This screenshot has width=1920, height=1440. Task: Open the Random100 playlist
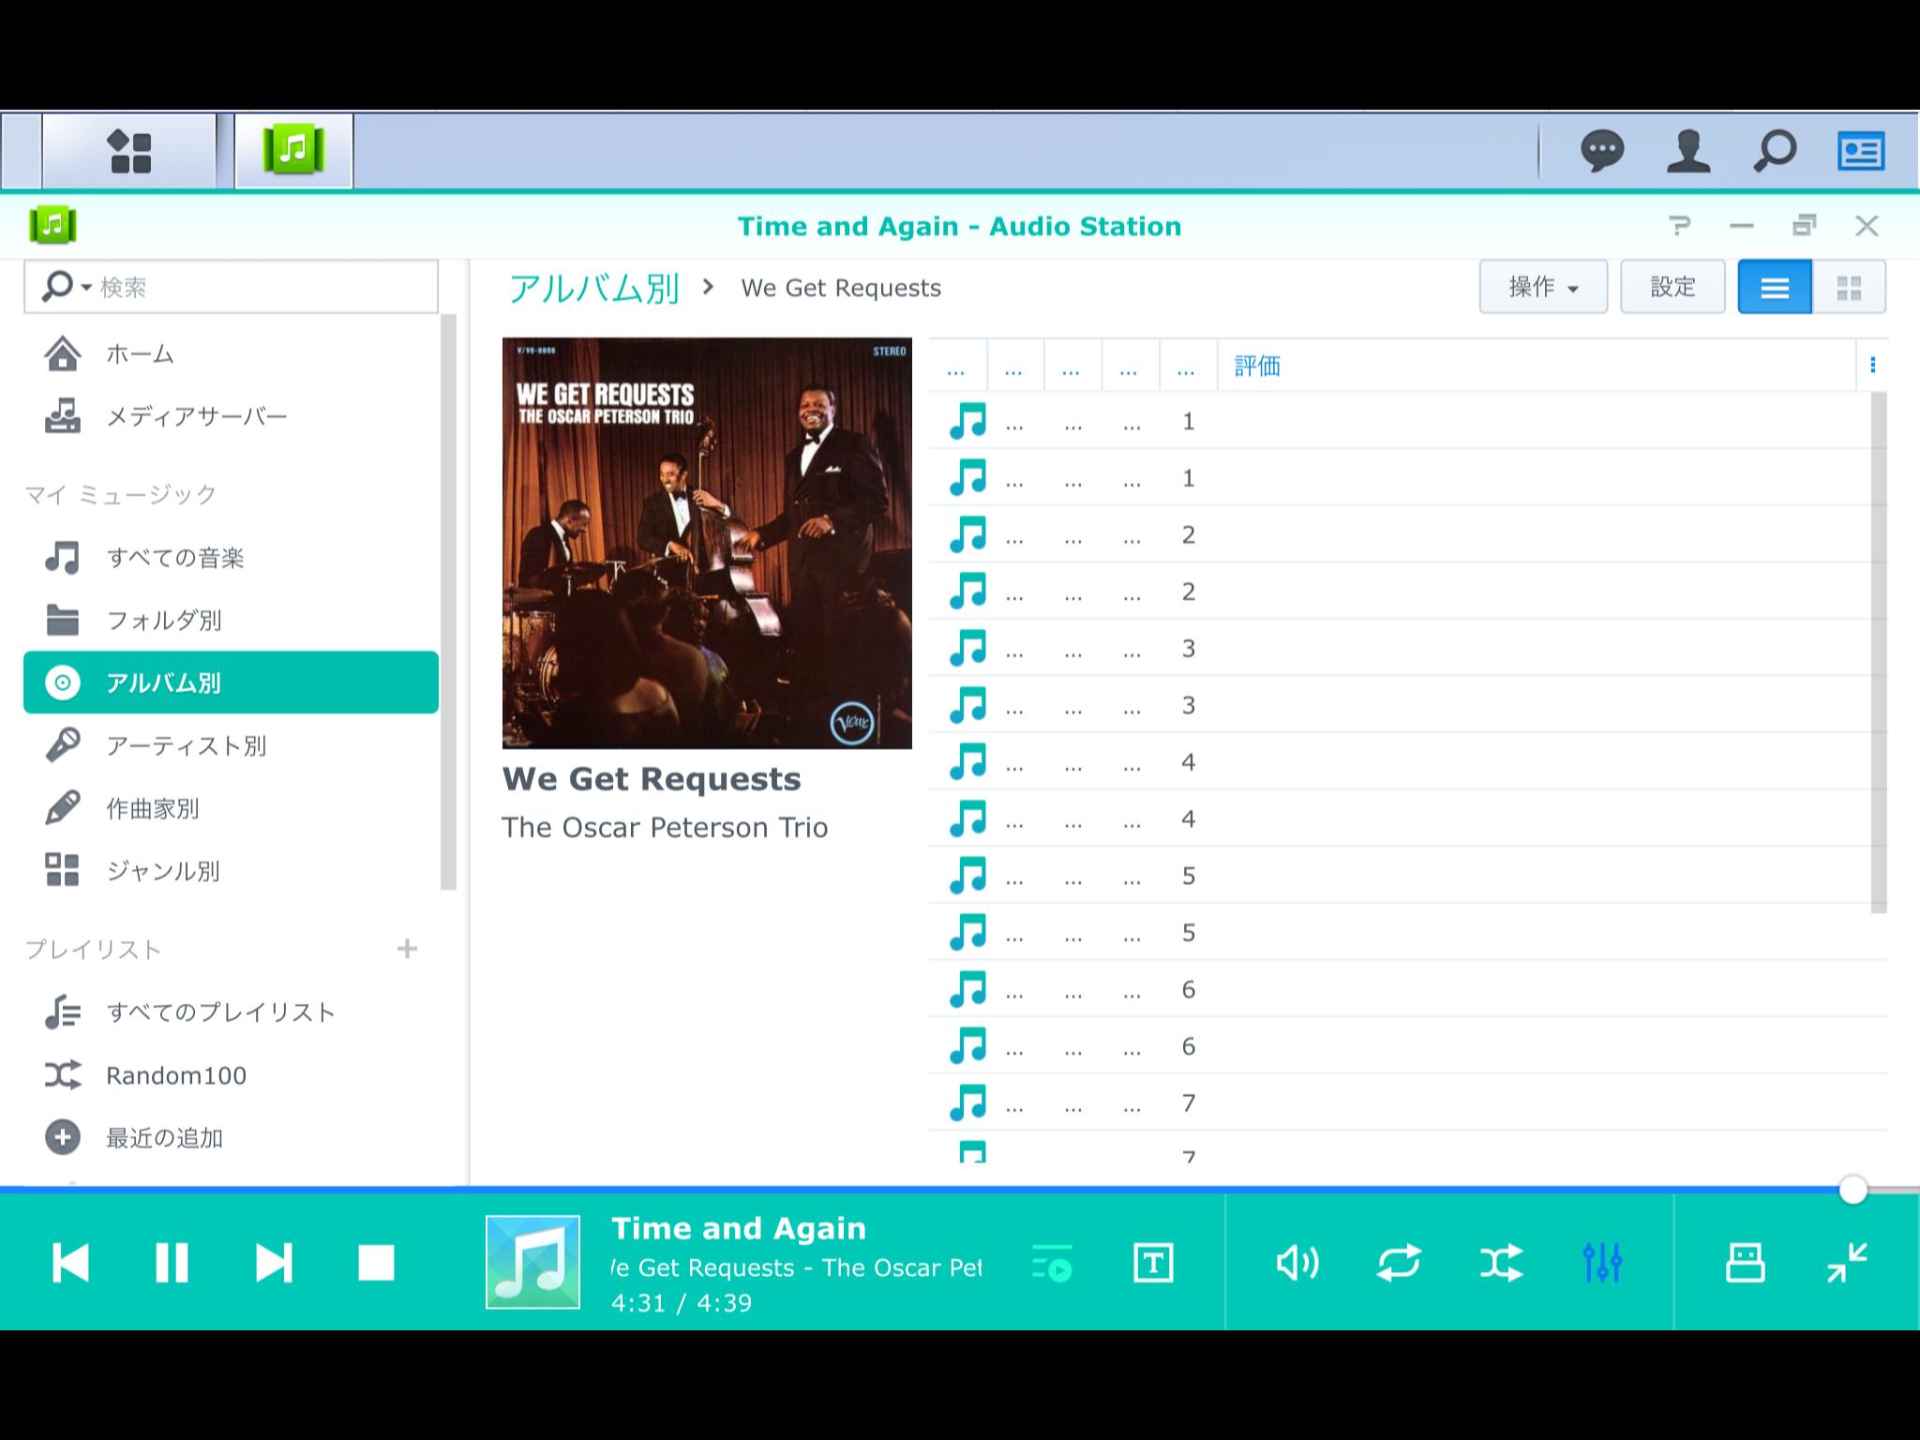pyautogui.click(x=231, y=1075)
